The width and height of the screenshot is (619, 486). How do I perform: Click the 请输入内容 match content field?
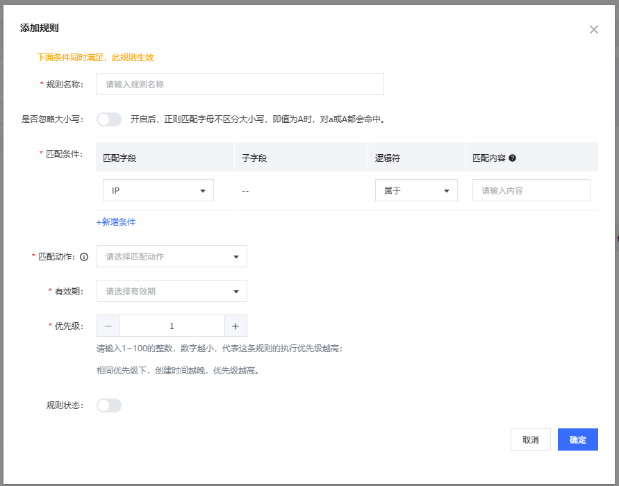pyautogui.click(x=531, y=190)
